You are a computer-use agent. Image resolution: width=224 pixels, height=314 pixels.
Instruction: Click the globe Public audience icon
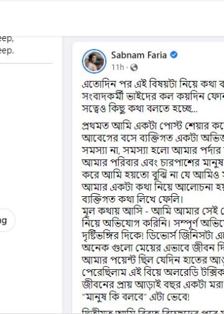point(134,67)
